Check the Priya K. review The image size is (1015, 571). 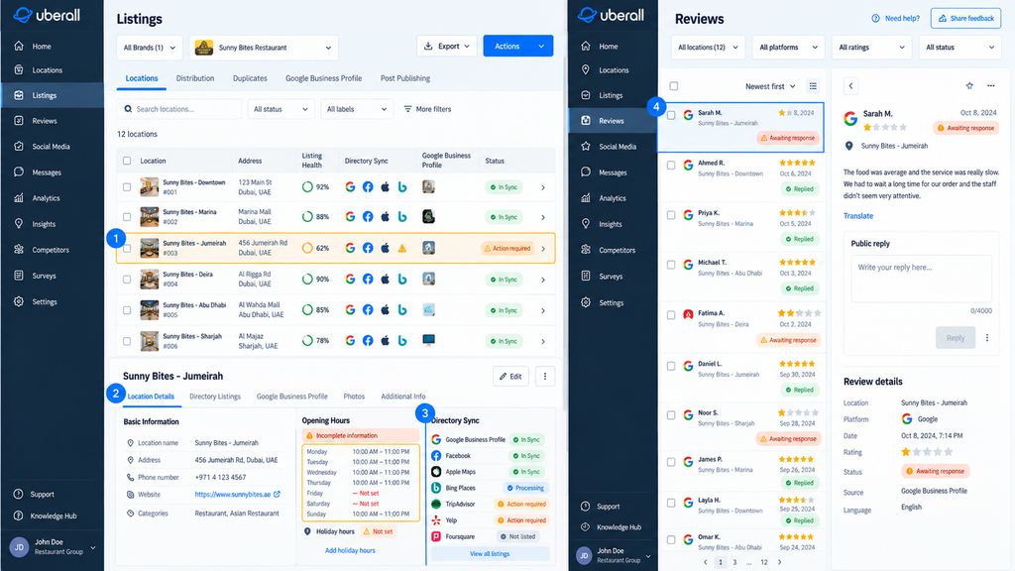[x=671, y=215]
